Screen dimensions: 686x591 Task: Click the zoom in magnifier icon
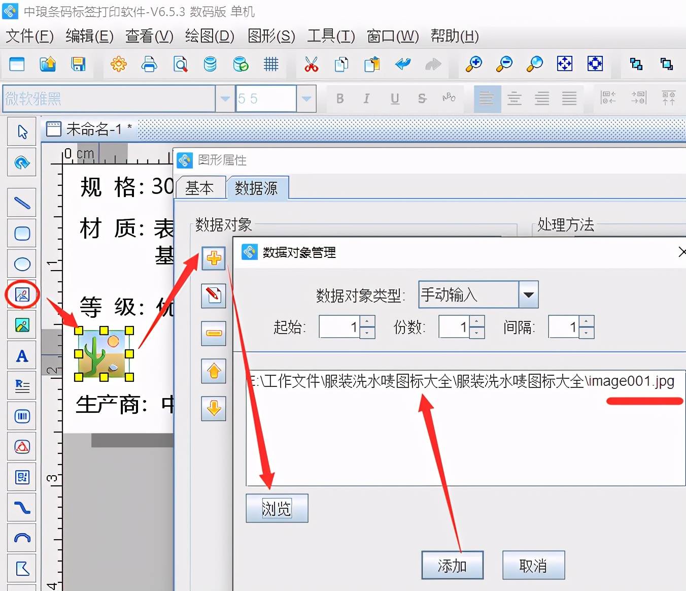(474, 64)
